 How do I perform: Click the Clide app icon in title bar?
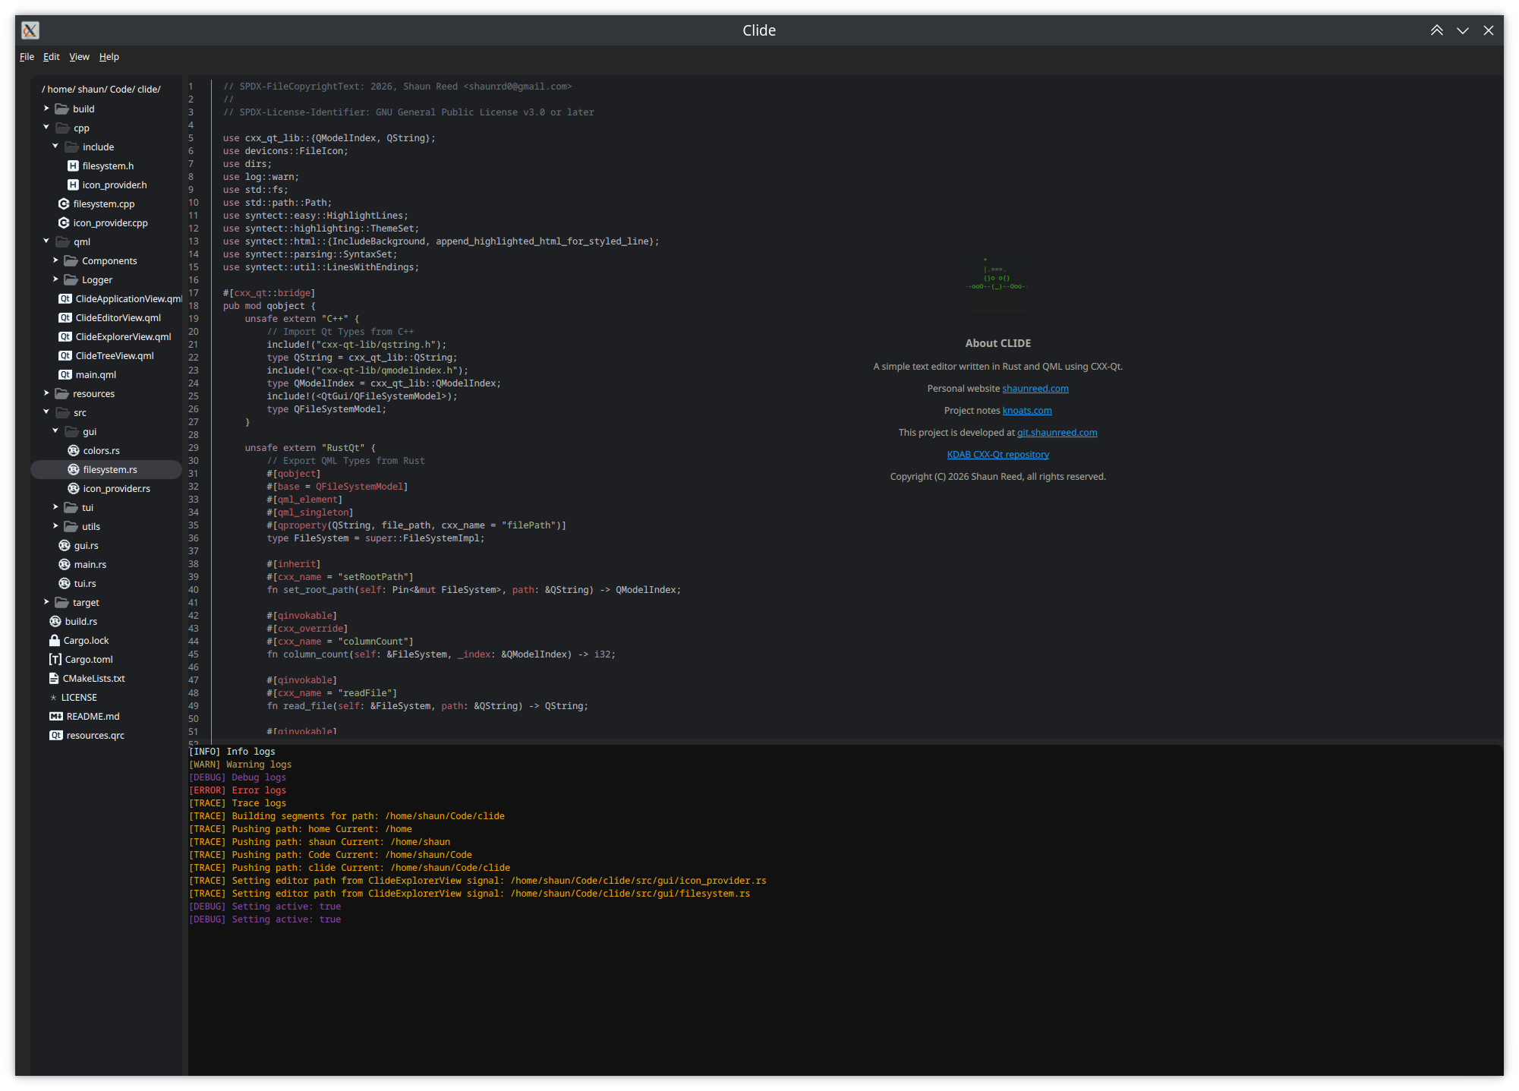[30, 30]
